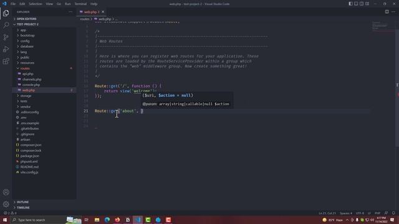Open editor more actions ellipsis
The height and width of the screenshot is (224, 399).
point(393,12)
